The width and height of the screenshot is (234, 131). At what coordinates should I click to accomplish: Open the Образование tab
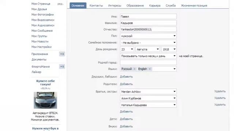pos(135,6)
